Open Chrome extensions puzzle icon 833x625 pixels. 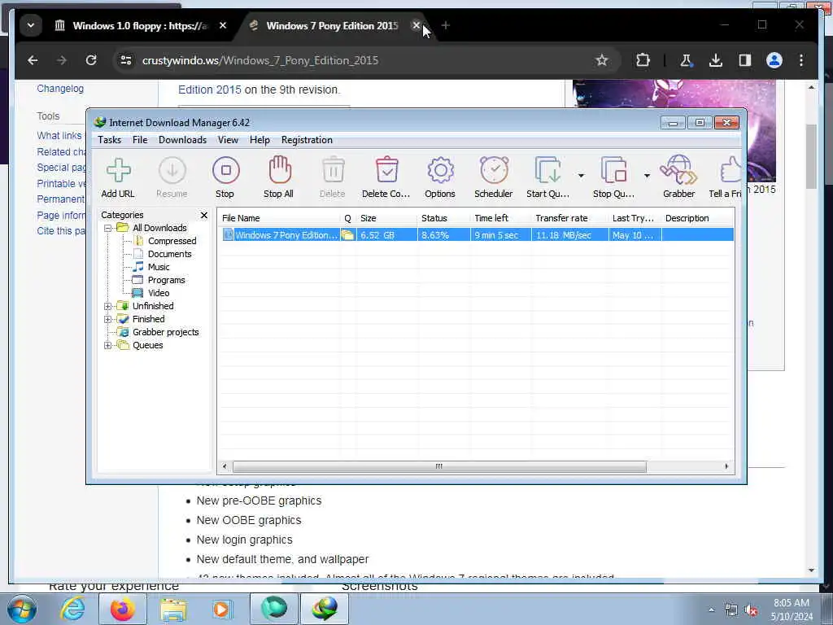(643, 60)
